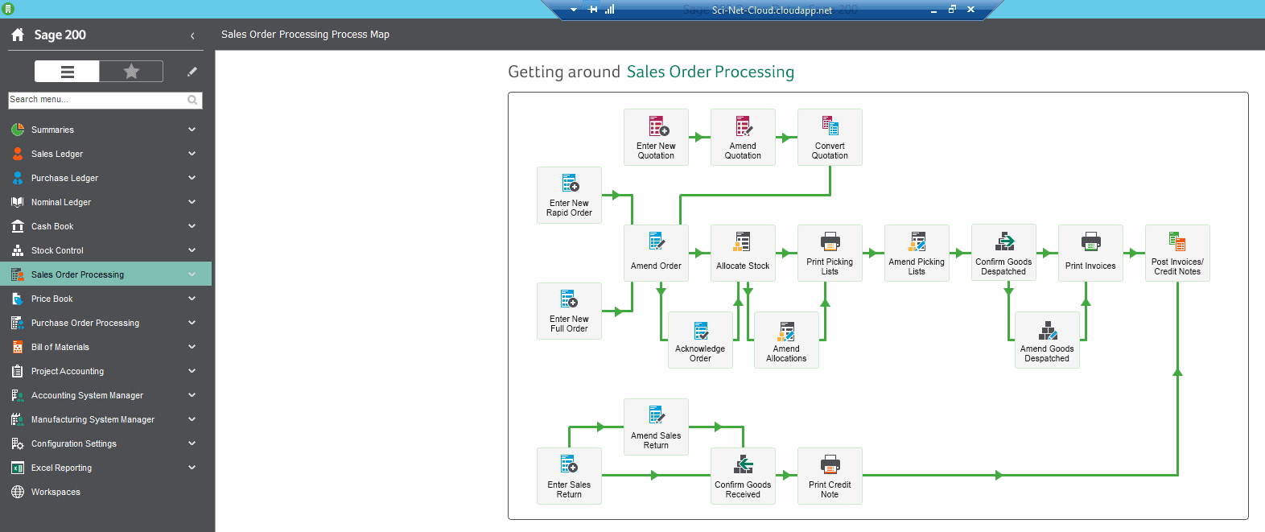Click the connection signal strength icon
This screenshot has width=1265, height=532.
tap(609, 10)
